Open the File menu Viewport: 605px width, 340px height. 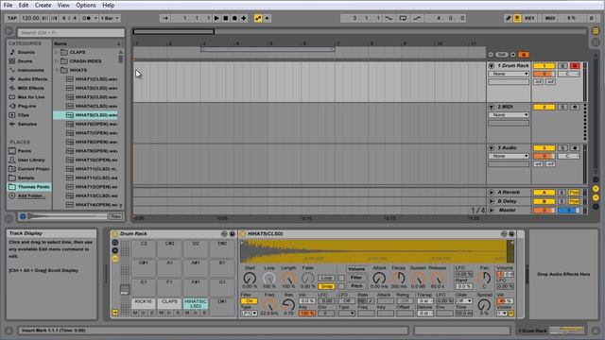click(x=8, y=5)
